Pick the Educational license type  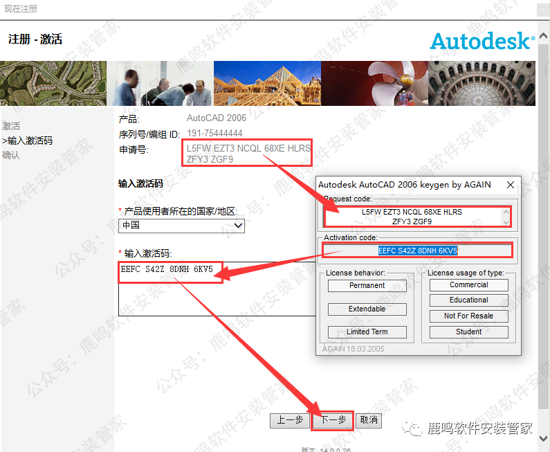(468, 300)
